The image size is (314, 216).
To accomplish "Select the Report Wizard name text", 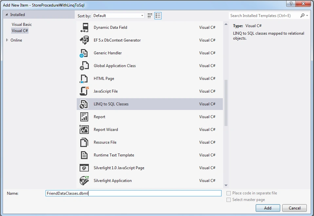I will point(106,130).
